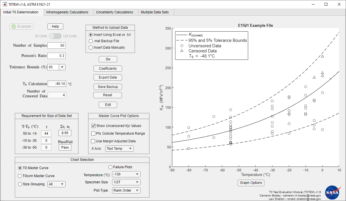Choose the .mat Backup File option
346x201 pixels.
tap(104, 41)
